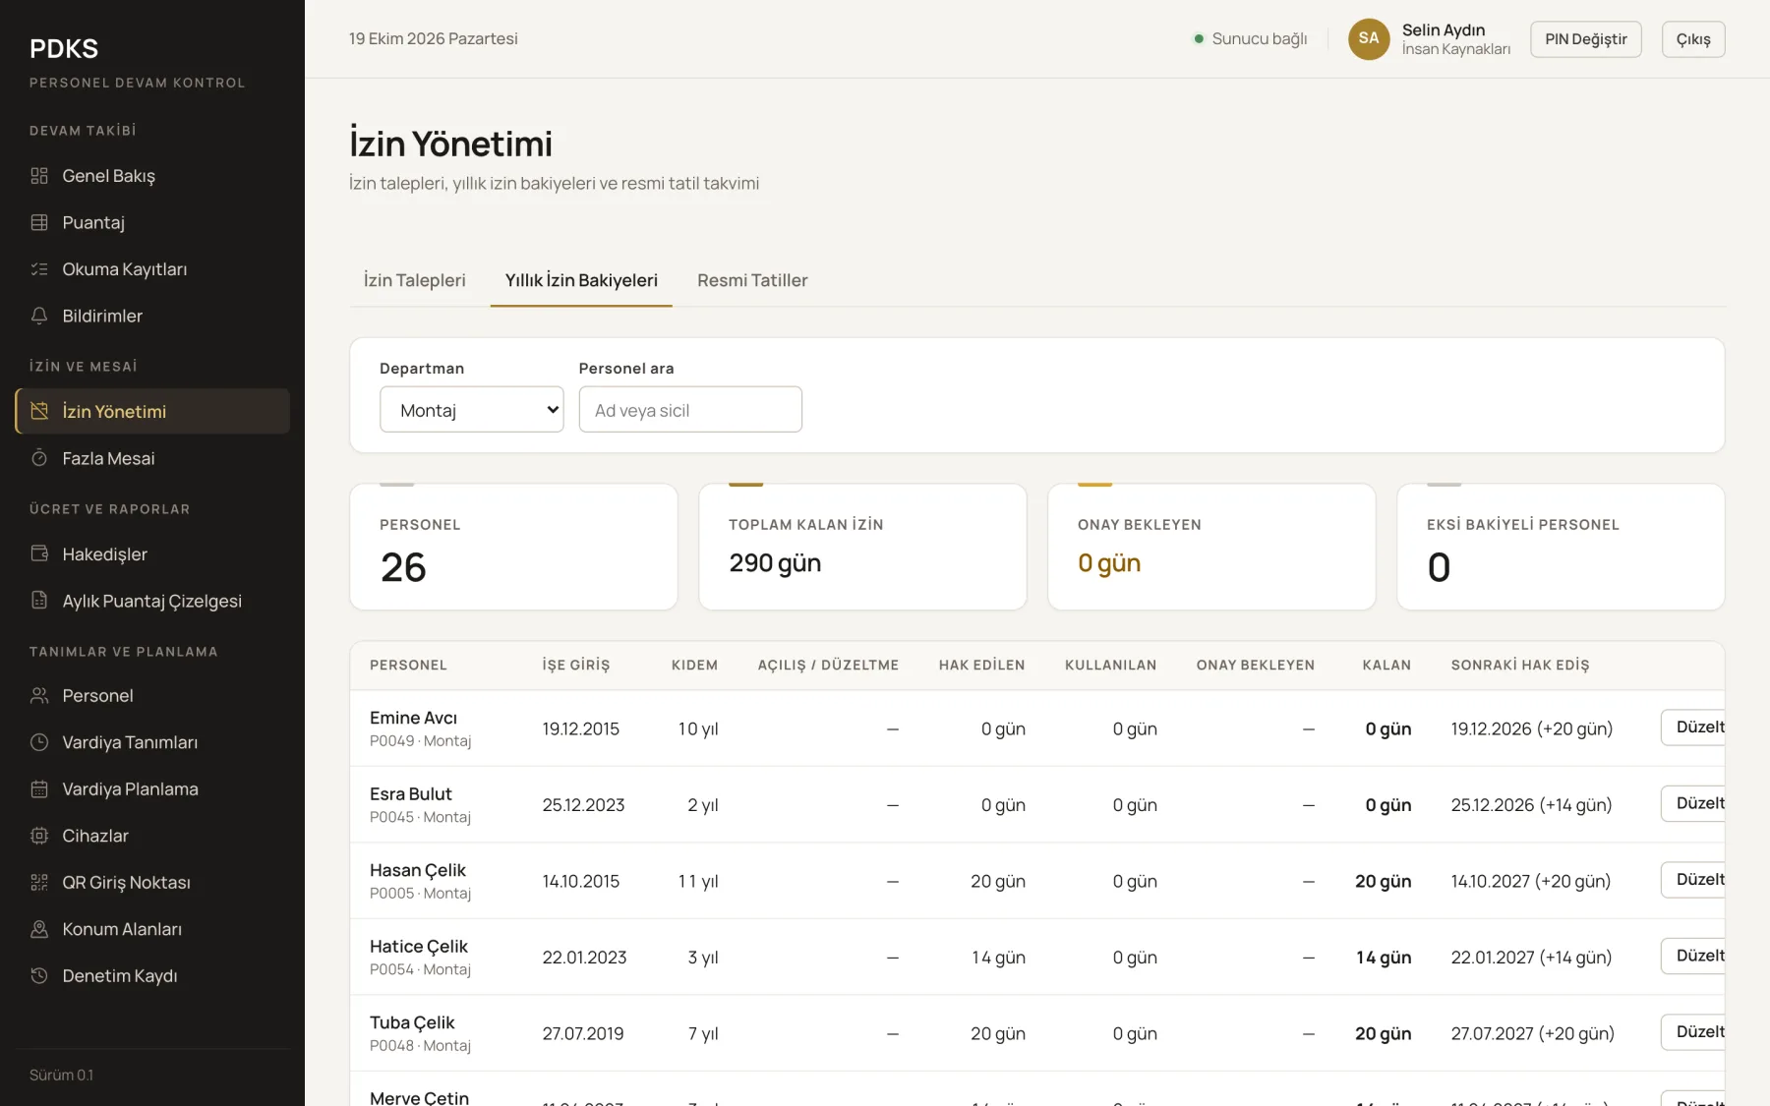This screenshot has width=1770, height=1106.
Task: Focus the Personel ara search field
Action: coord(690,410)
